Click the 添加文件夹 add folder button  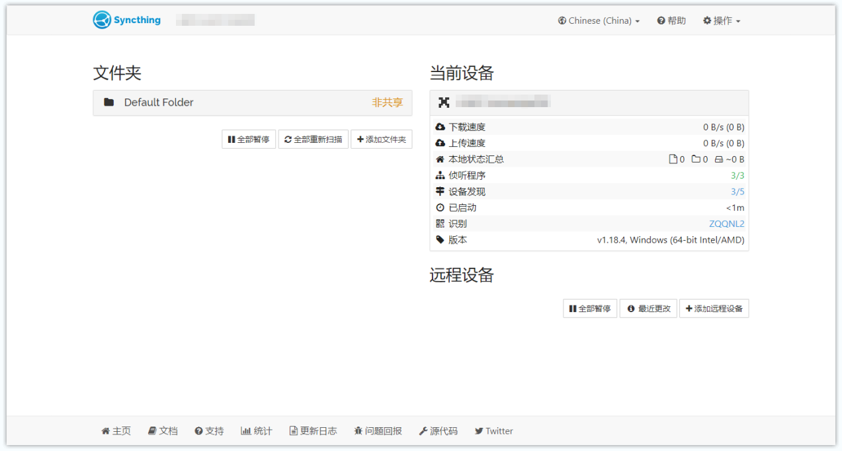(x=381, y=140)
